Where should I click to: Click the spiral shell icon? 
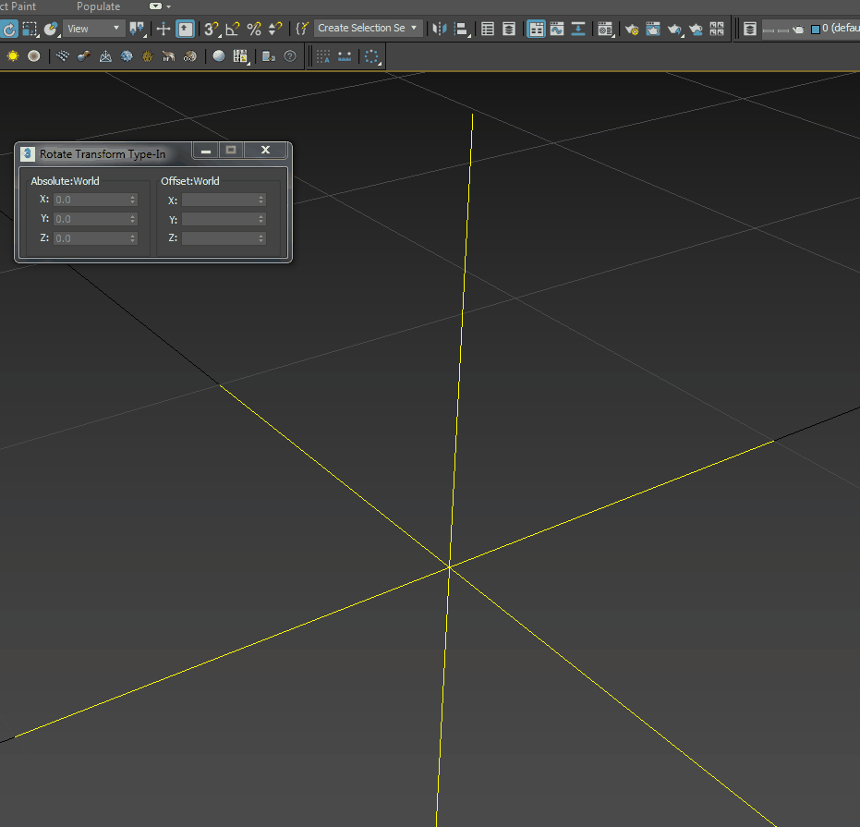(189, 56)
